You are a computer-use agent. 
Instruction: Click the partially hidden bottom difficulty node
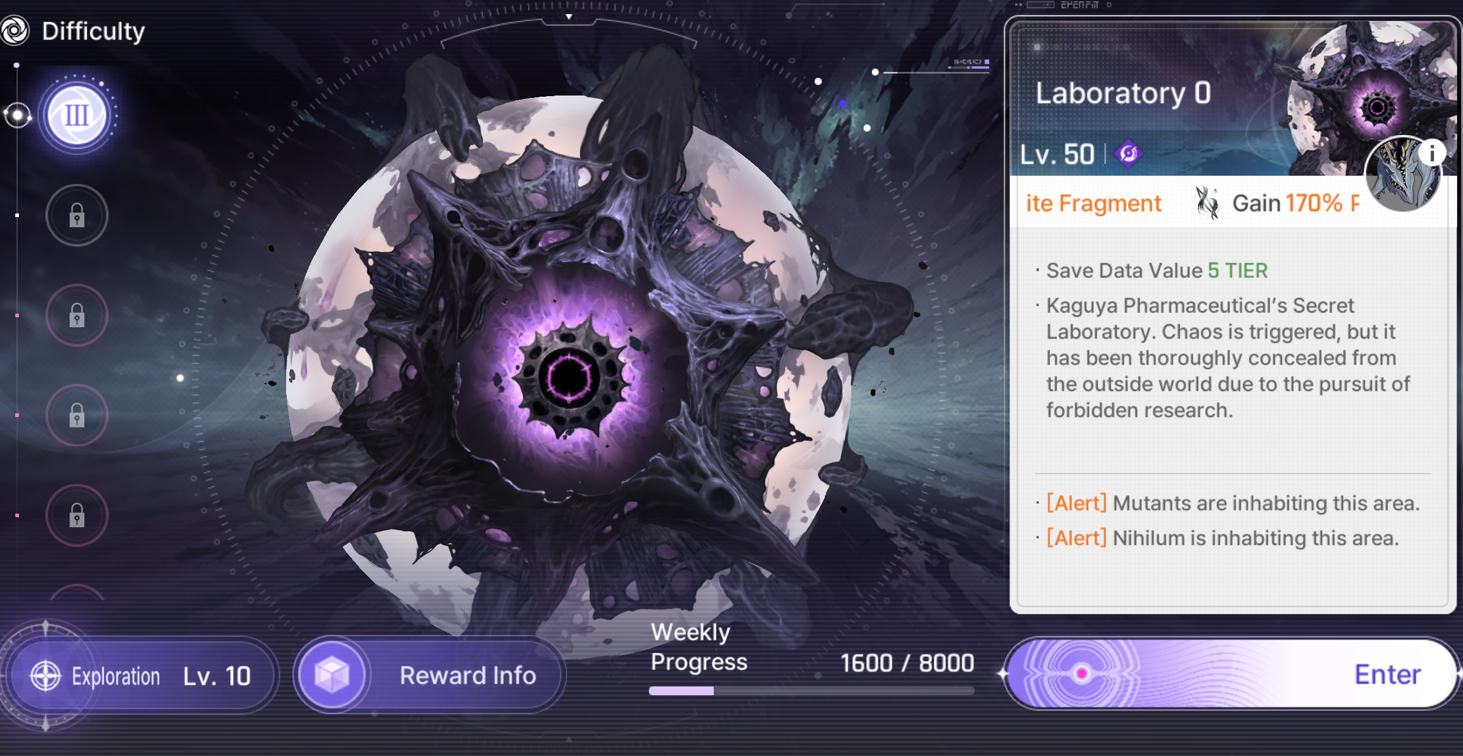(x=77, y=593)
